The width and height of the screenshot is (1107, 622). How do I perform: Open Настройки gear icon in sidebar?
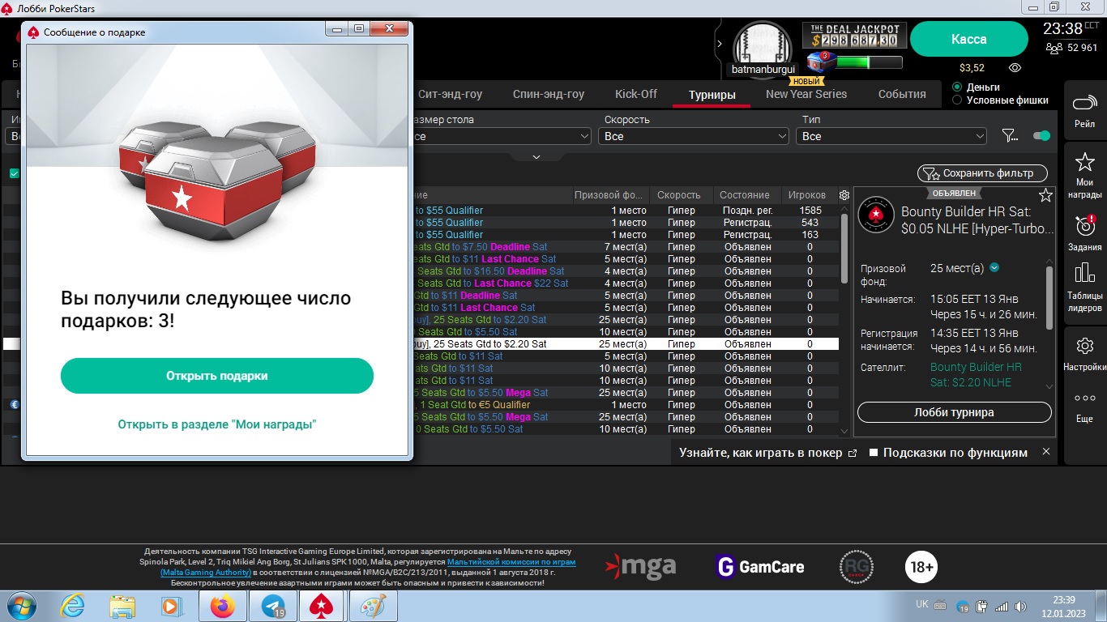pyautogui.click(x=1084, y=354)
